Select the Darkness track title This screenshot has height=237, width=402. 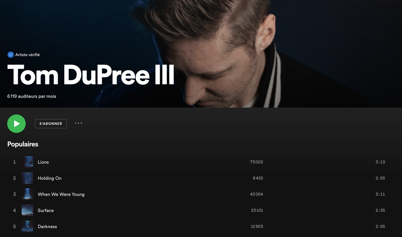pyautogui.click(x=47, y=227)
